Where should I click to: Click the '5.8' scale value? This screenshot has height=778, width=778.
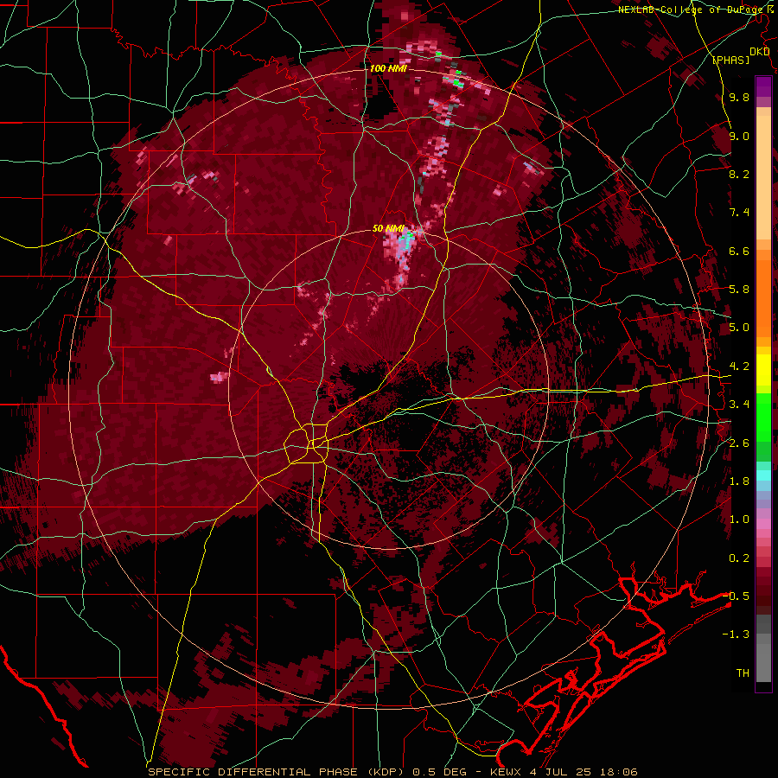click(x=739, y=290)
